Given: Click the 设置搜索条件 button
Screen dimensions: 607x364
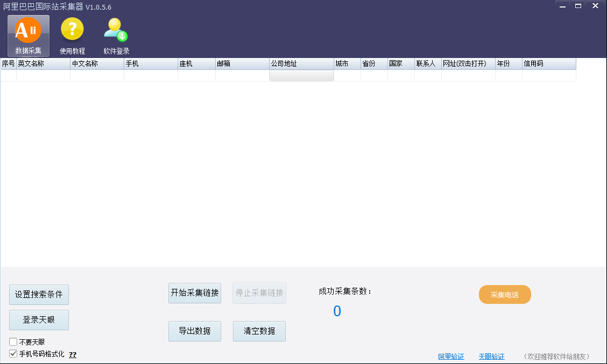Looking at the screenshot, I should 39,294.
